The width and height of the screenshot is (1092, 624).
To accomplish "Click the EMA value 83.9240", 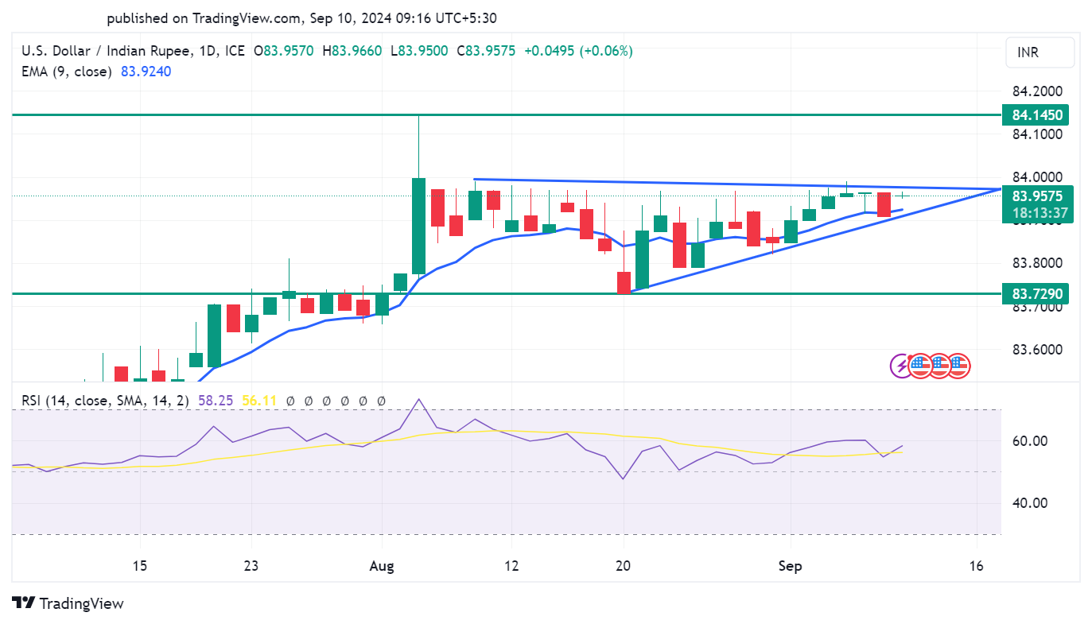I will coord(146,72).
